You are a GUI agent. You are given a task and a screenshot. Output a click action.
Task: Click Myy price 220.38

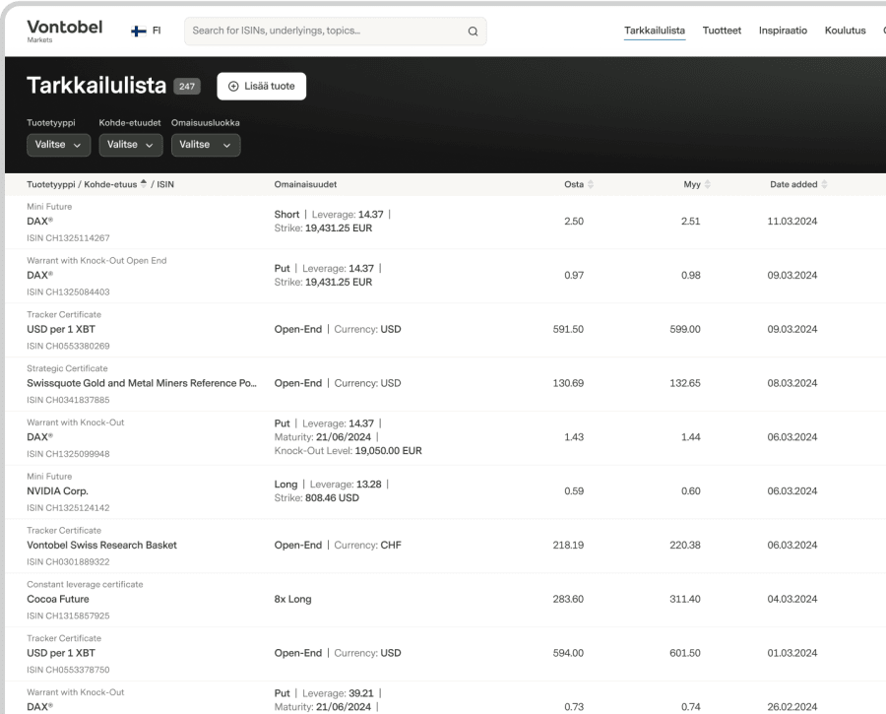tap(685, 545)
